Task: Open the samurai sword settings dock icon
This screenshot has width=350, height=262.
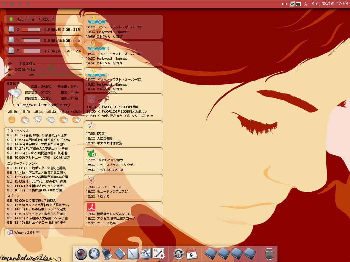Action: [159, 253]
